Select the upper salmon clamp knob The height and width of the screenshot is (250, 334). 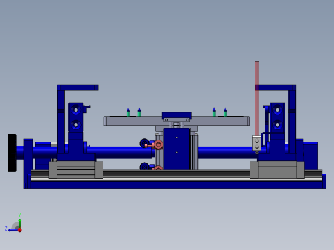click(x=158, y=145)
